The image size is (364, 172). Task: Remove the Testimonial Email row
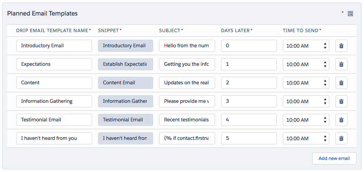(x=341, y=120)
